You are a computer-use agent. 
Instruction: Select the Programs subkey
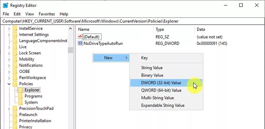[33, 96]
